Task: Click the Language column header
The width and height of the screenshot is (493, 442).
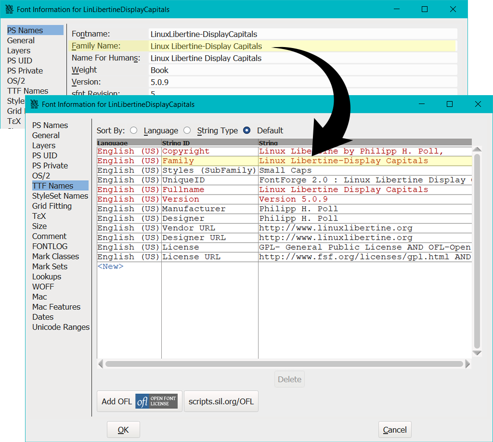Action: tap(129, 142)
